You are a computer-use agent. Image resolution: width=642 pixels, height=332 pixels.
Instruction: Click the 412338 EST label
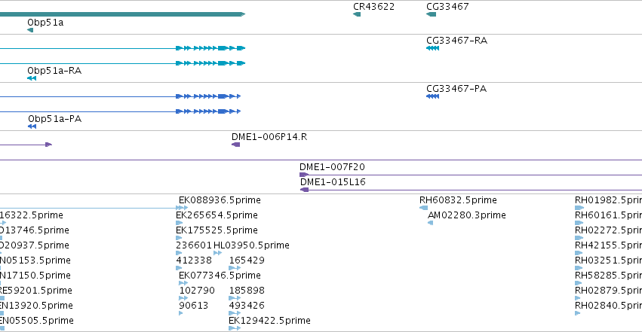point(194,260)
